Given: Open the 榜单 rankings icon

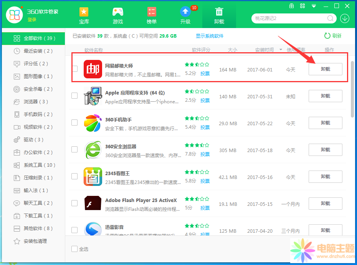Looking at the screenshot, I should [152, 12].
